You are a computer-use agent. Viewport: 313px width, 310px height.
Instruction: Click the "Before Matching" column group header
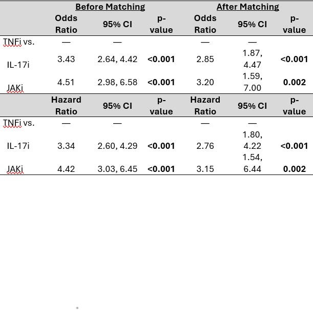click(x=110, y=7)
